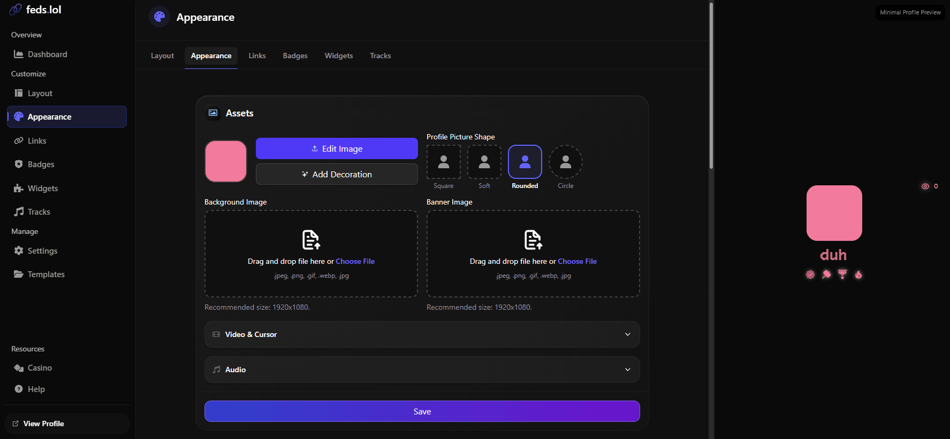Click the pink profile picture swatch

pos(226,161)
